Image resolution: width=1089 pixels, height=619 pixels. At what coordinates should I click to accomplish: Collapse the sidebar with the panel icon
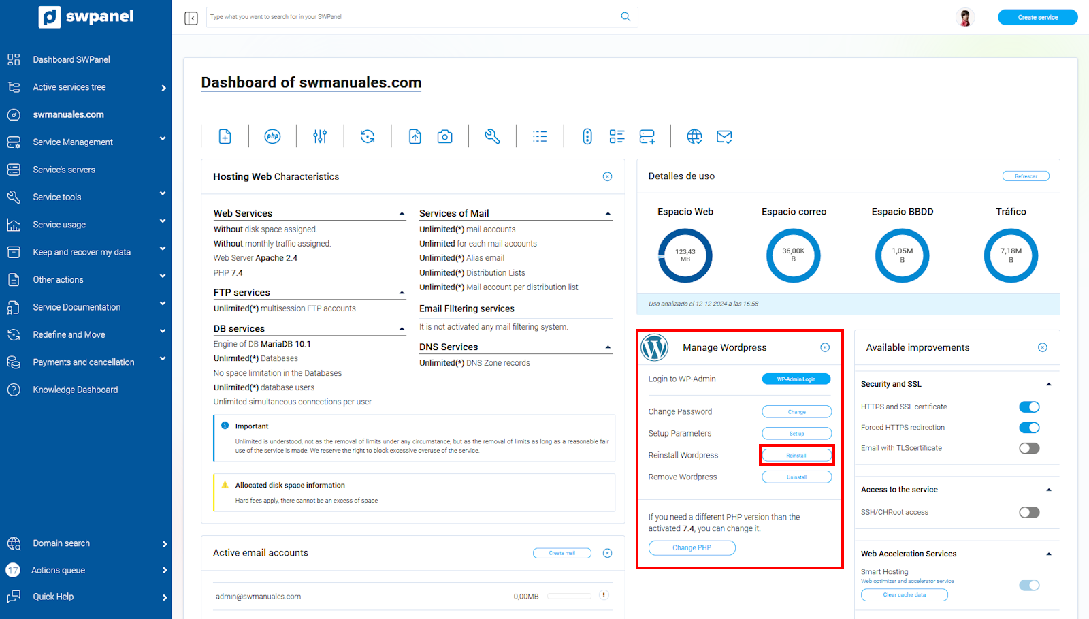(x=191, y=18)
